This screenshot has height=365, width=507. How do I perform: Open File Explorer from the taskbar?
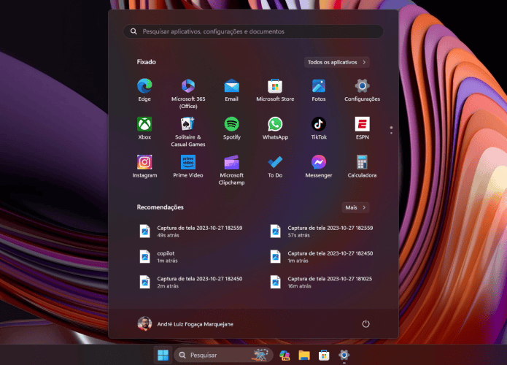pos(304,355)
